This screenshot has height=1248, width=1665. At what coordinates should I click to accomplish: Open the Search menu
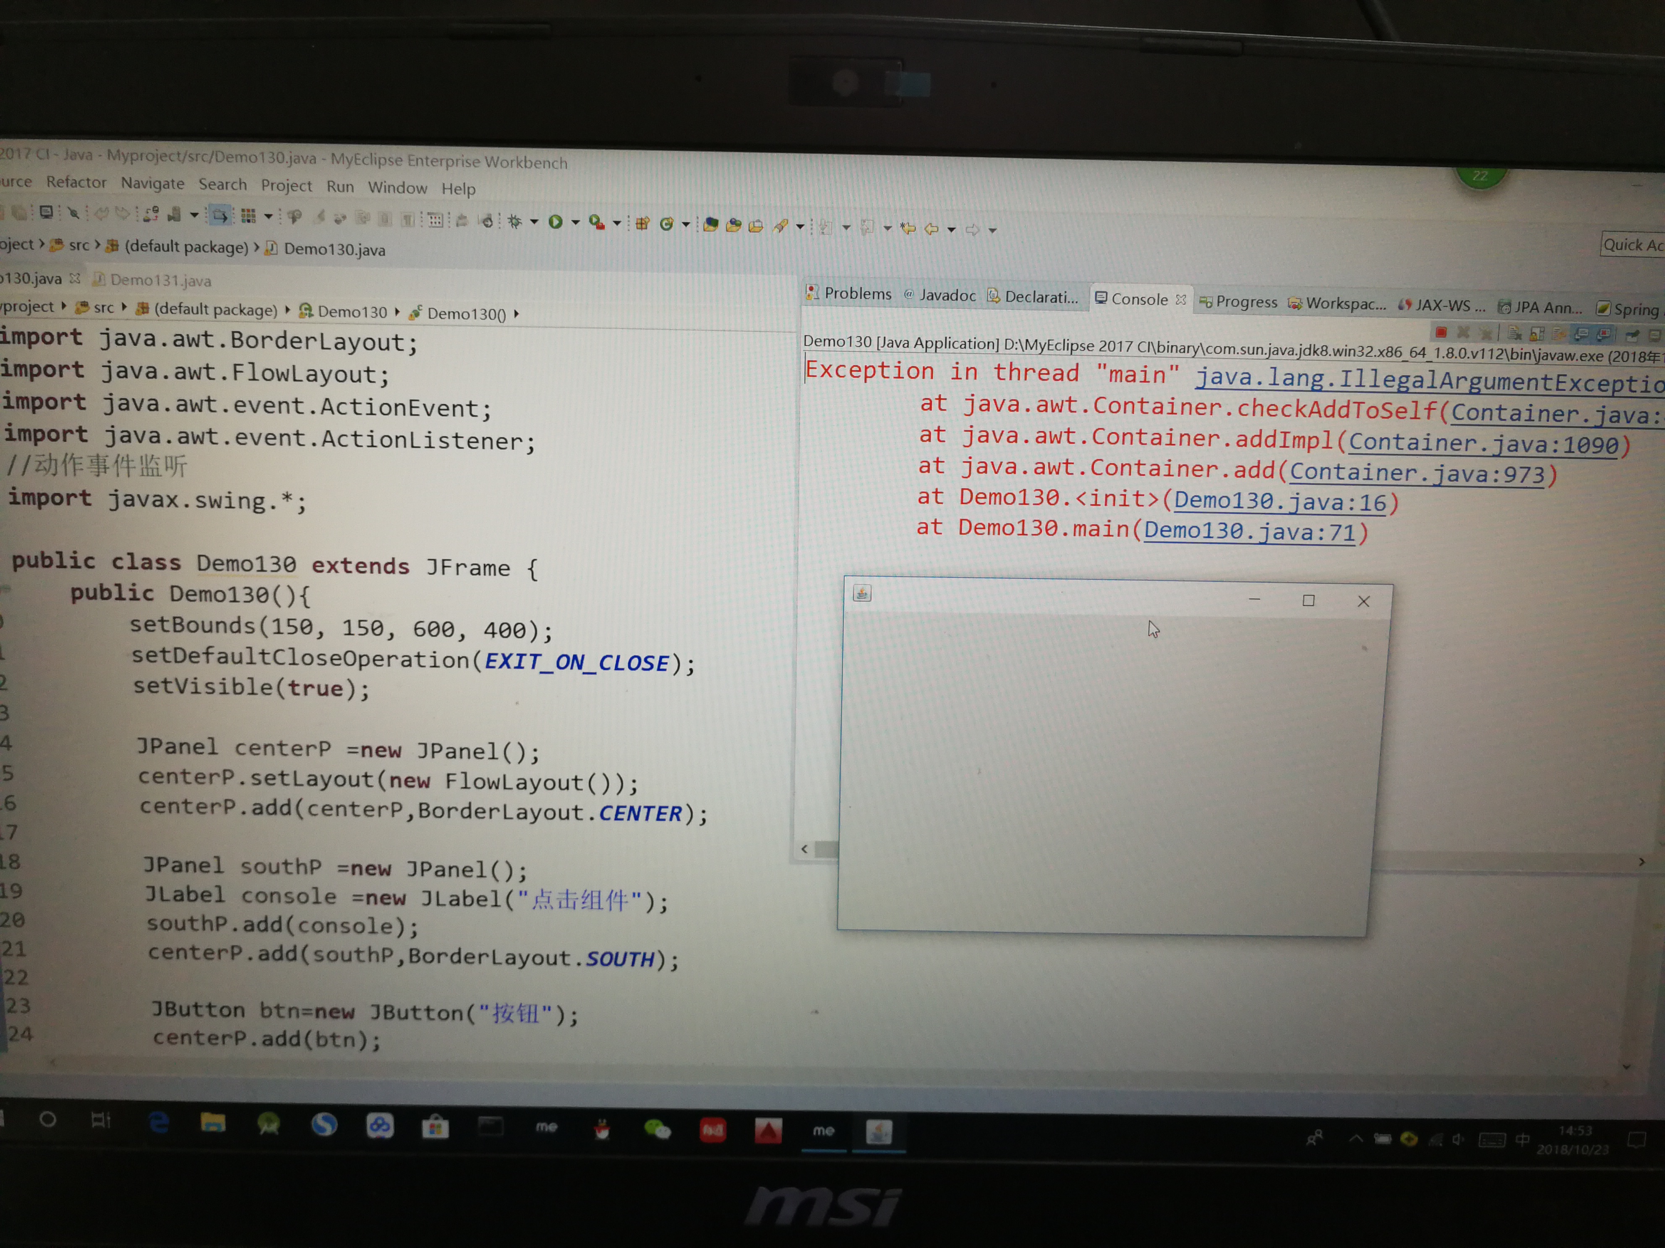(223, 184)
